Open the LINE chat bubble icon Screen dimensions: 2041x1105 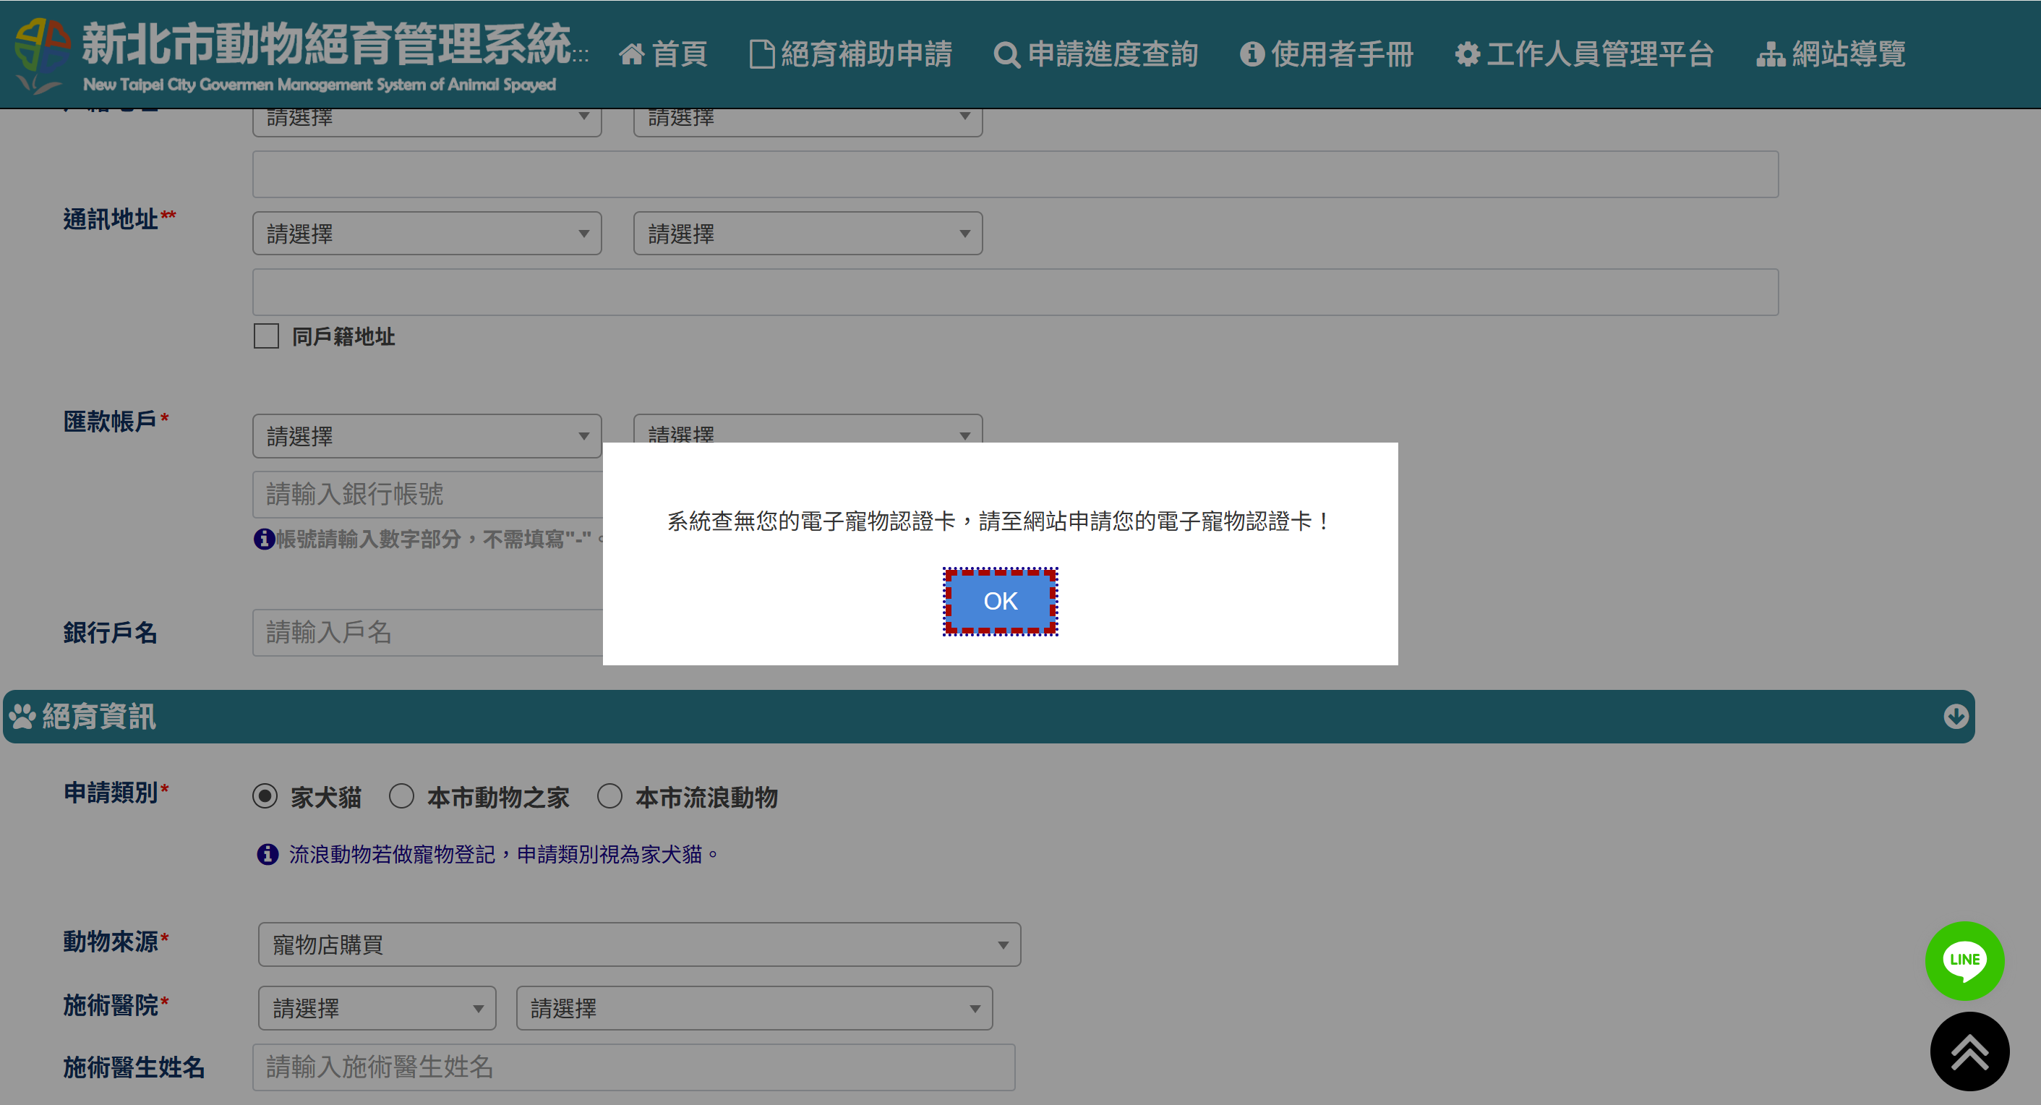point(1964,960)
